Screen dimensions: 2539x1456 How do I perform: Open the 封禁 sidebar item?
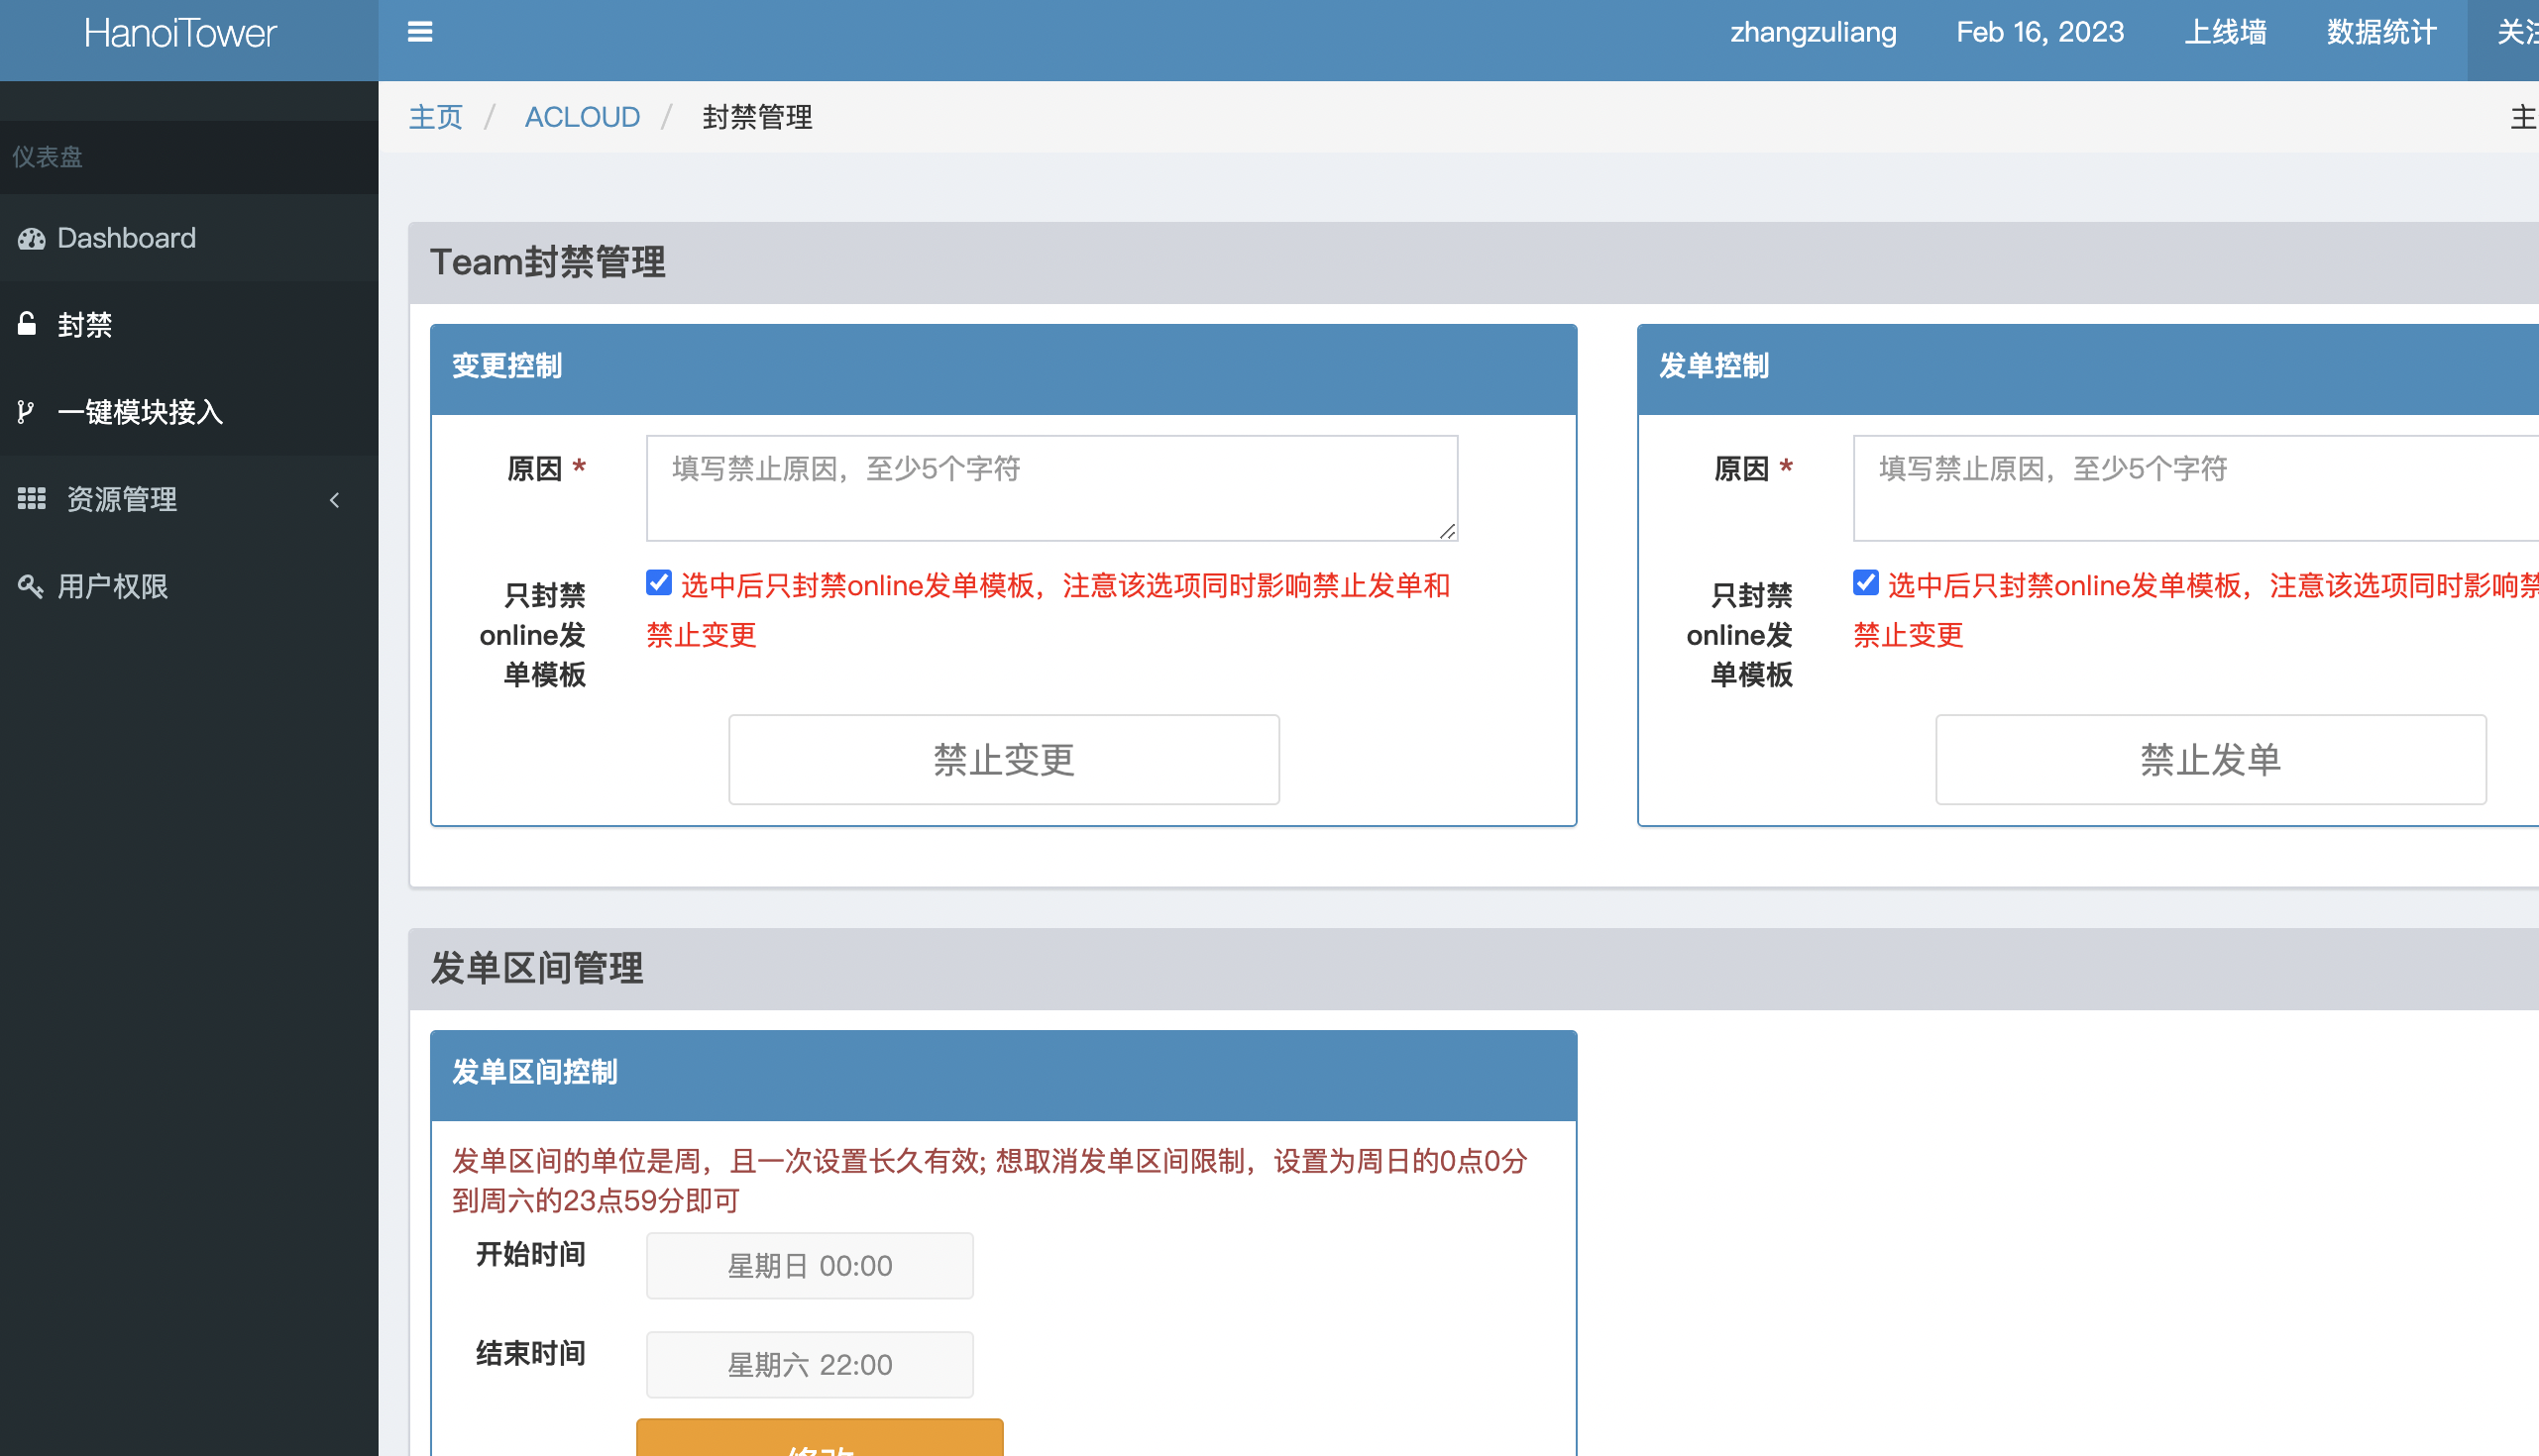[x=189, y=325]
